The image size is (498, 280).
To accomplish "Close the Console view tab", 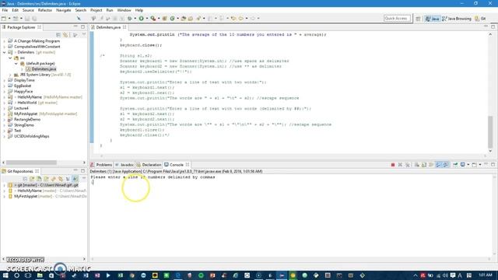I will (188, 165).
